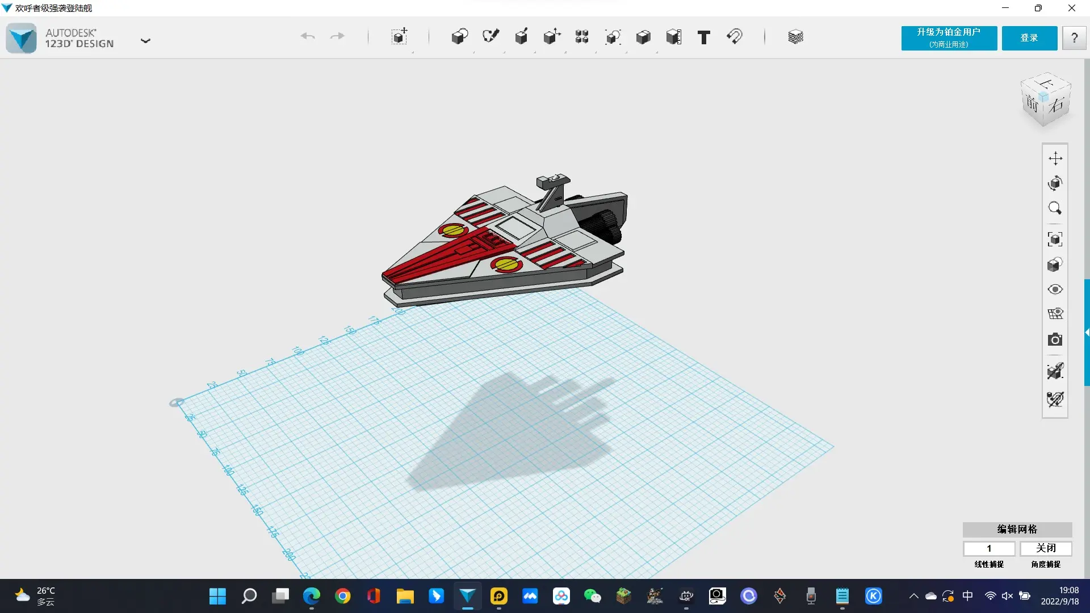The width and height of the screenshot is (1090, 613).
Task: Click the 登录 sign-in button
Action: 1029,38
